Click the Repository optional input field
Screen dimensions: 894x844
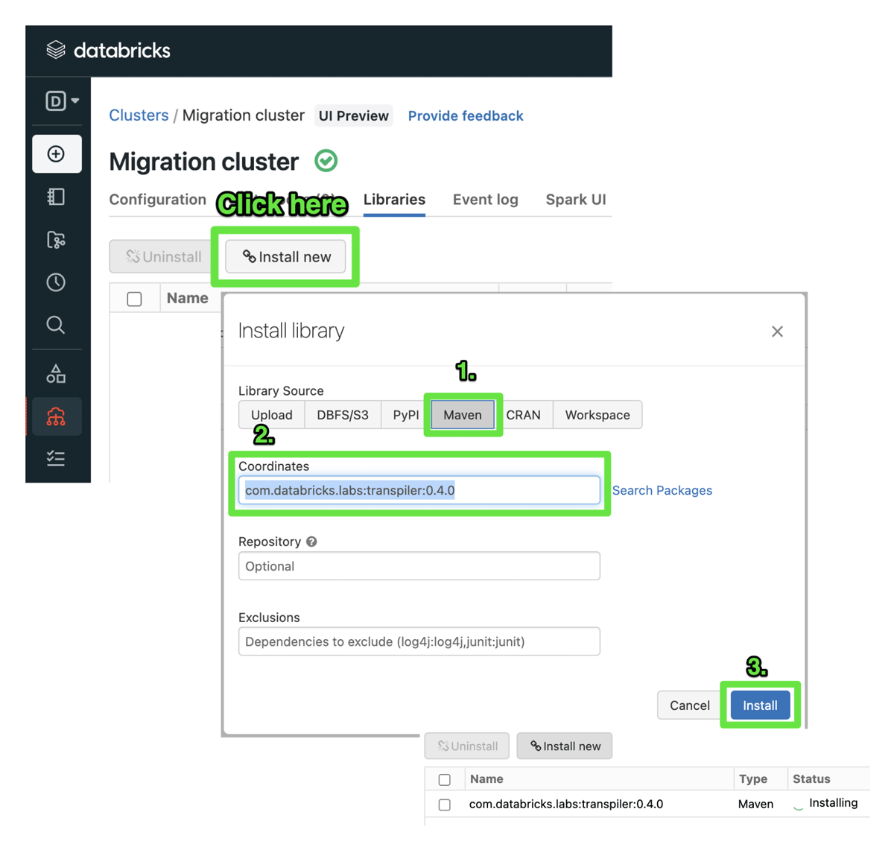(x=419, y=566)
